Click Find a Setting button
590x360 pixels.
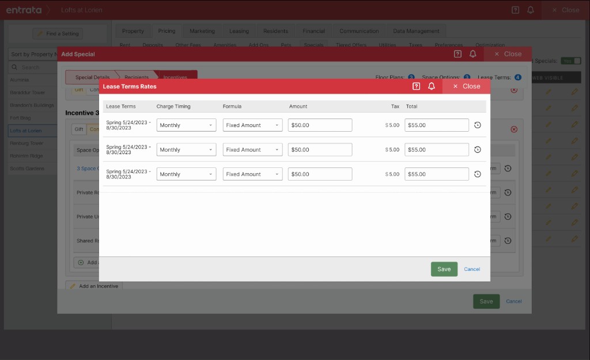pos(58,33)
